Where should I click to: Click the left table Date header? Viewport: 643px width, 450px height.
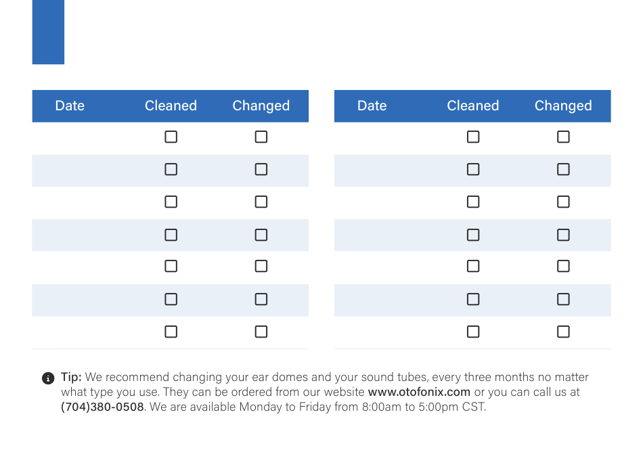(x=70, y=106)
